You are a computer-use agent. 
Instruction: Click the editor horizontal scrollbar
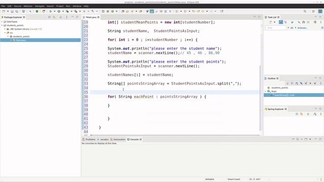tap(176, 135)
